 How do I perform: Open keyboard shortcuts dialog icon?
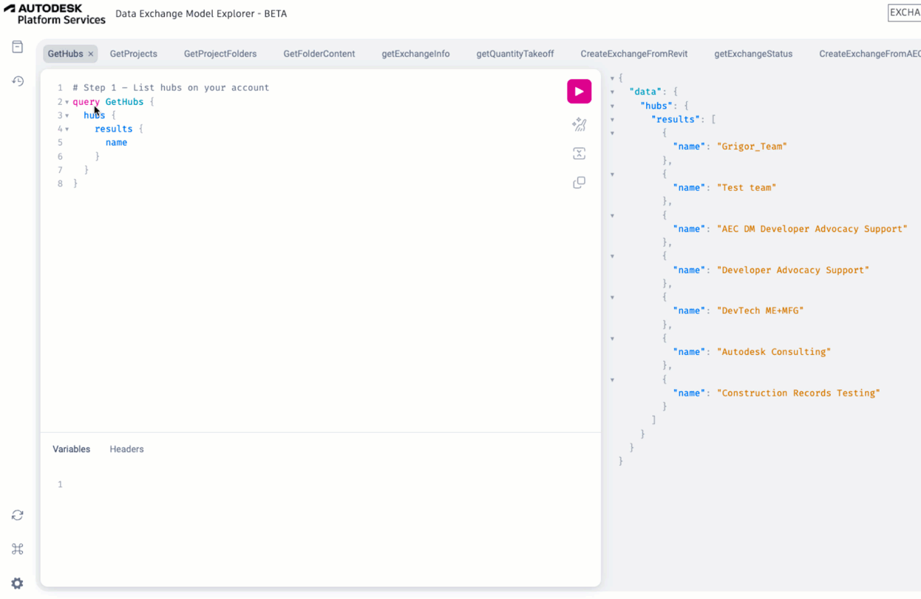(x=18, y=549)
